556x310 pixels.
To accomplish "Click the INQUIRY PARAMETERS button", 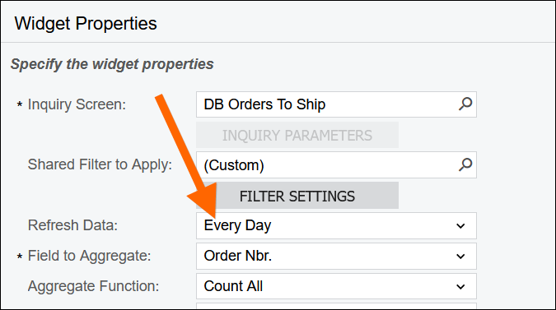I will point(297,135).
